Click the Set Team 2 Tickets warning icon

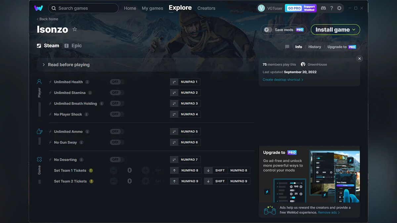(91, 181)
